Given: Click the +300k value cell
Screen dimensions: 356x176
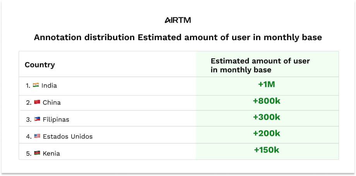Looking at the screenshot, I should click(266, 117).
